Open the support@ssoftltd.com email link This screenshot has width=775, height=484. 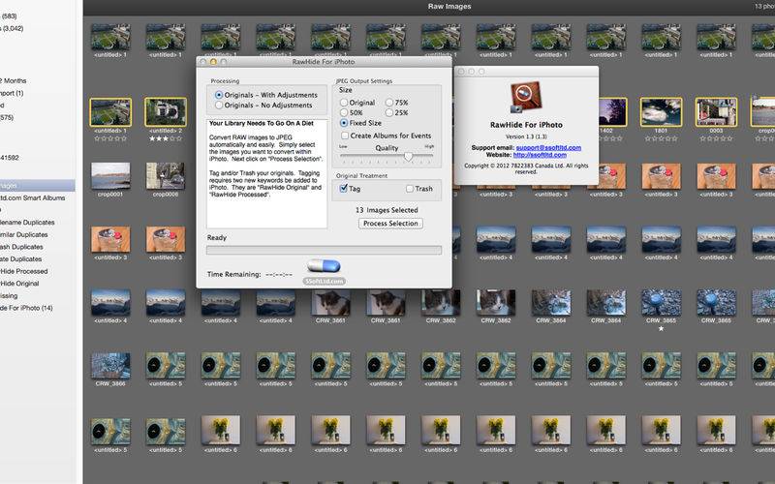(x=548, y=148)
